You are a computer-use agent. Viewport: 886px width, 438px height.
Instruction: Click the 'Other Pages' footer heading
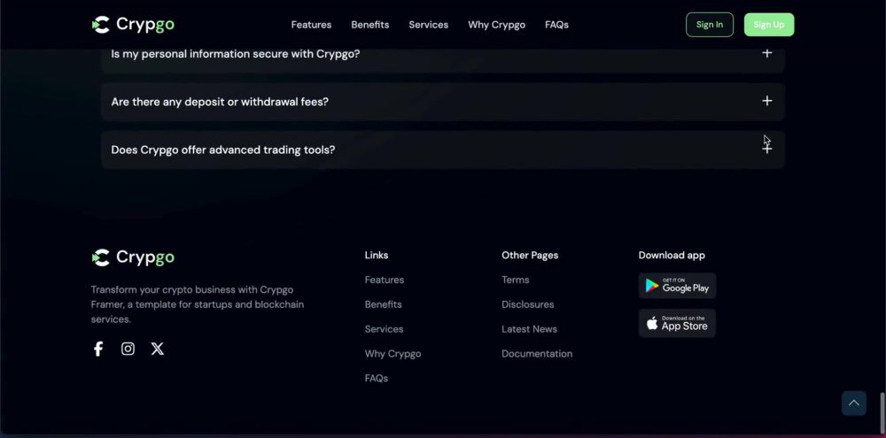click(530, 255)
